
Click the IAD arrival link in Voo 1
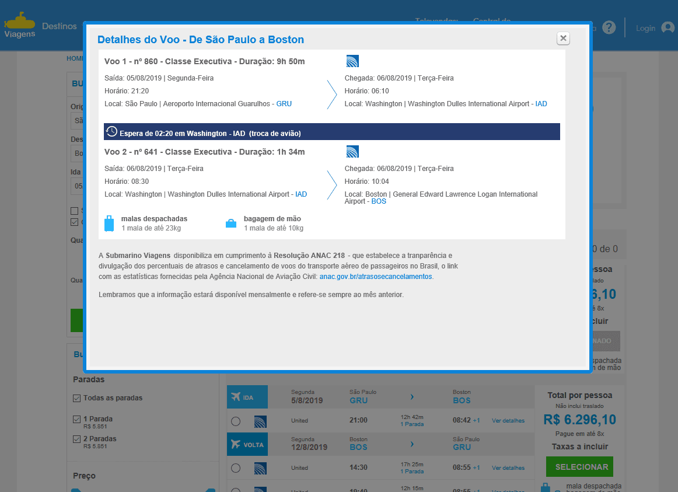[x=541, y=104]
